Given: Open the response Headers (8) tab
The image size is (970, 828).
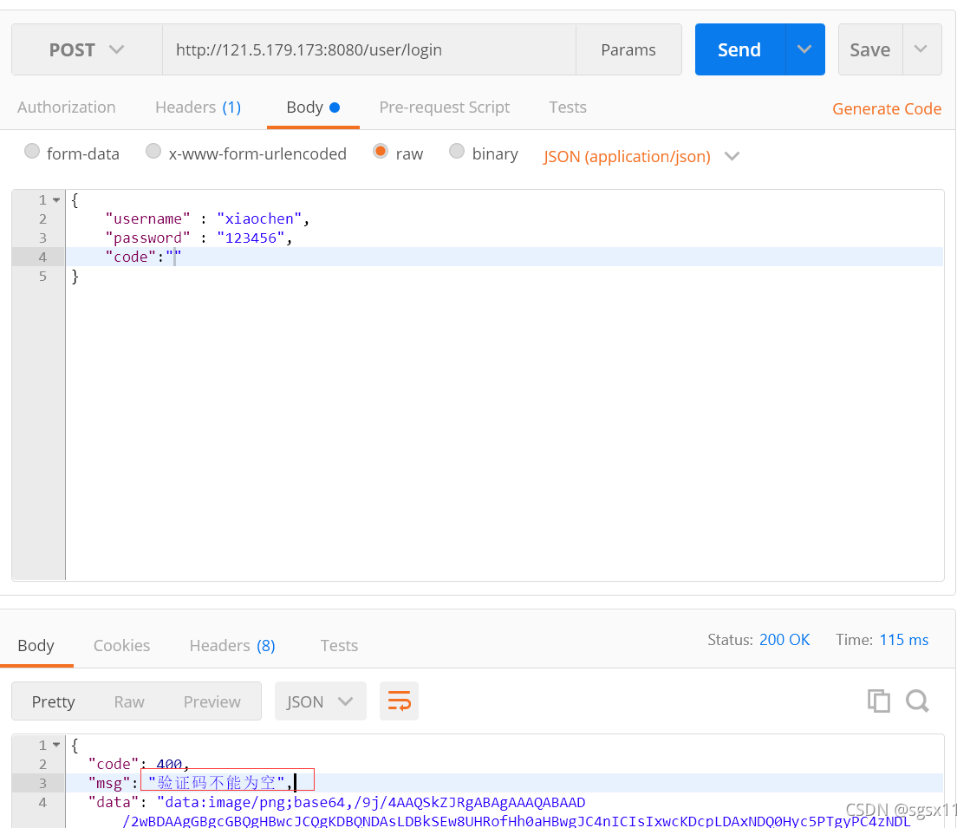Looking at the screenshot, I should point(232,645).
